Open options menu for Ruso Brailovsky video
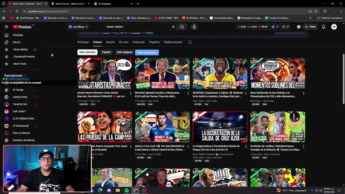 click(303, 93)
